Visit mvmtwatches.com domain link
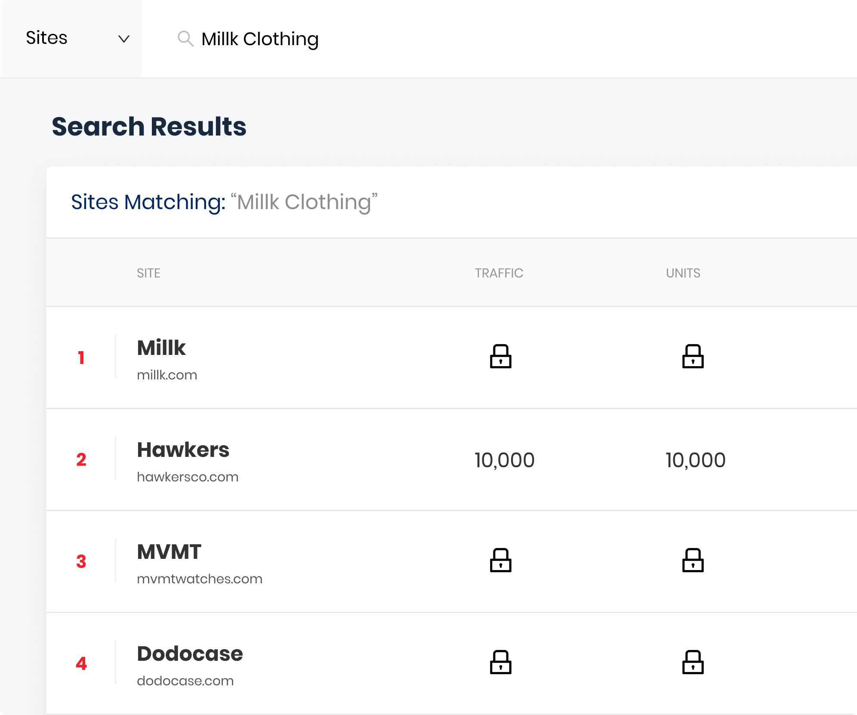 (x=200, y=579)
